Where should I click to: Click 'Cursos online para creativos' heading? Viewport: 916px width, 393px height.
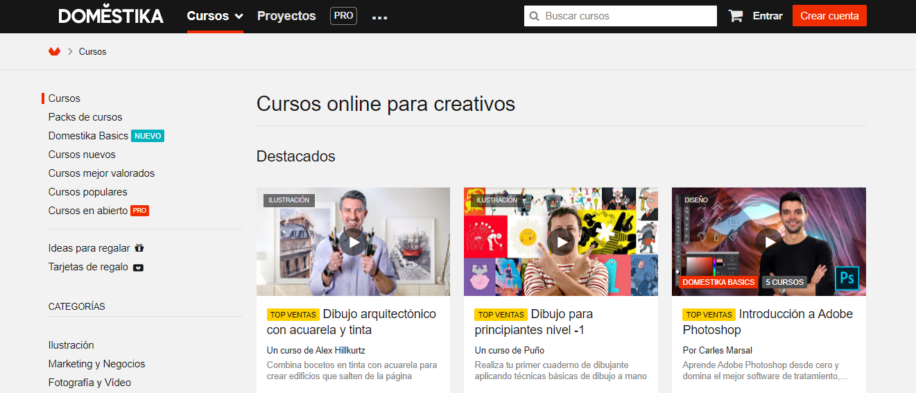[386, 104]
